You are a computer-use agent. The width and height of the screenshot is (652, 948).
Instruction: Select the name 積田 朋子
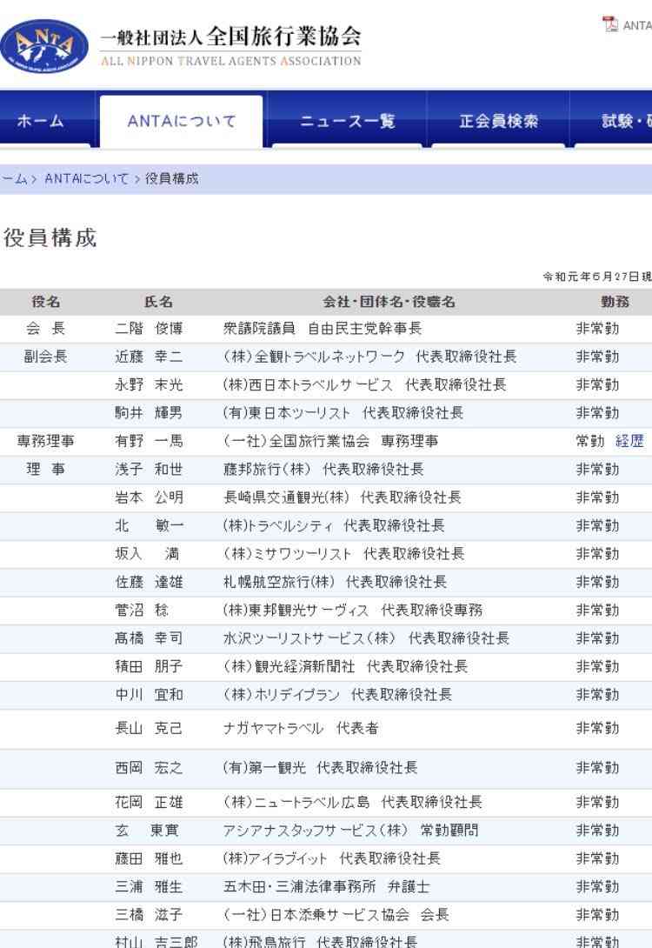[149, 667]
